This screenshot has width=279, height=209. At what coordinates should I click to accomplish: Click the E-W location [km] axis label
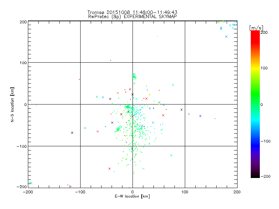click(133, 196)
